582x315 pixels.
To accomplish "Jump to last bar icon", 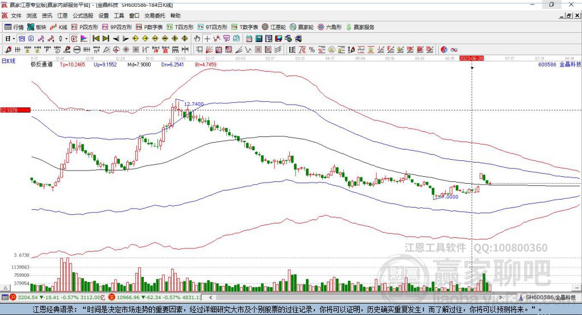I will (x=106, y=39).
